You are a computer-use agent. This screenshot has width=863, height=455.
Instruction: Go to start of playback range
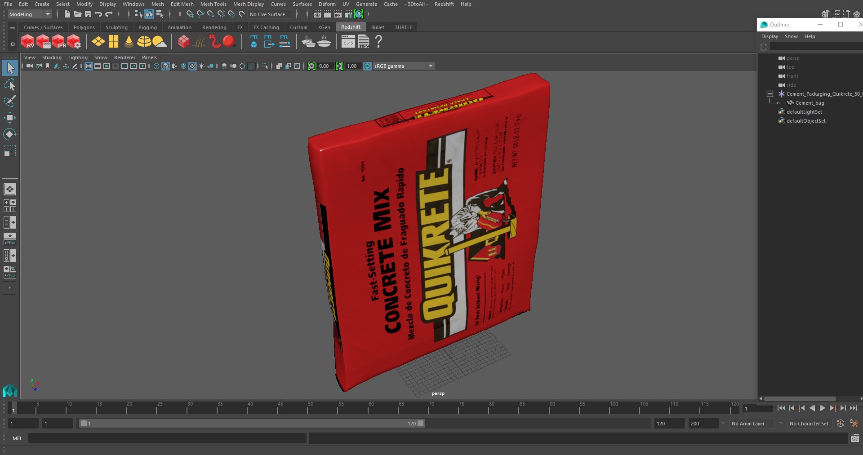point(781,408)
